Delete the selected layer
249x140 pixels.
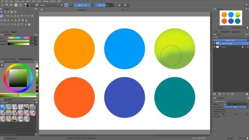click(247, 94)
